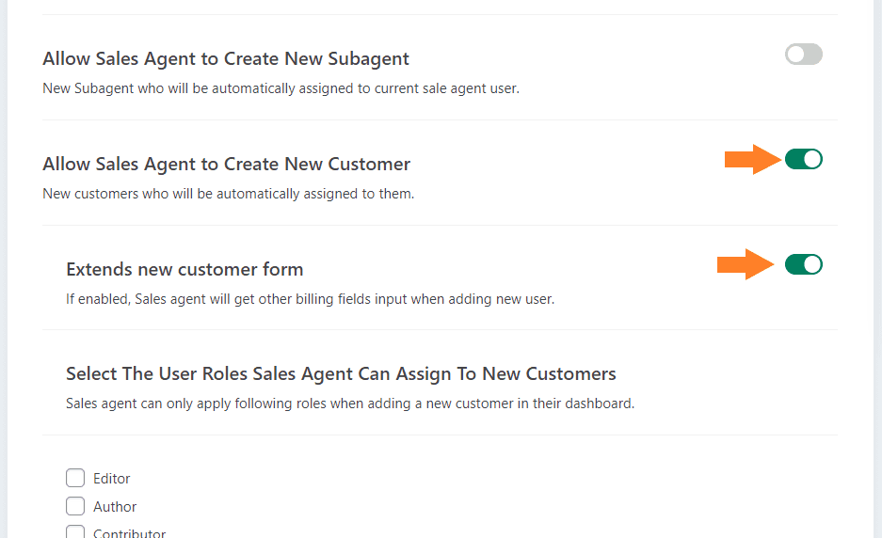Click the orange arrow beside Extends form toggle

(x=746, y=264)
